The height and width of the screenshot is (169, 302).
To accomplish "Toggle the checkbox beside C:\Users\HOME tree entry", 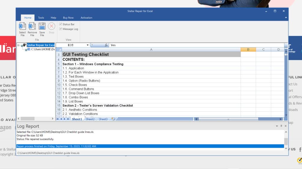I will (x=26, y=50).
